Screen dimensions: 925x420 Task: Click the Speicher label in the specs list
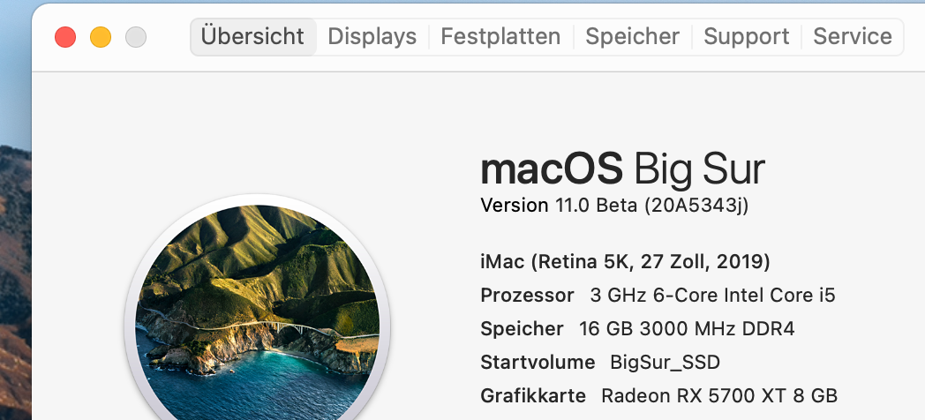pyautogui.click(x=522, y=329)
